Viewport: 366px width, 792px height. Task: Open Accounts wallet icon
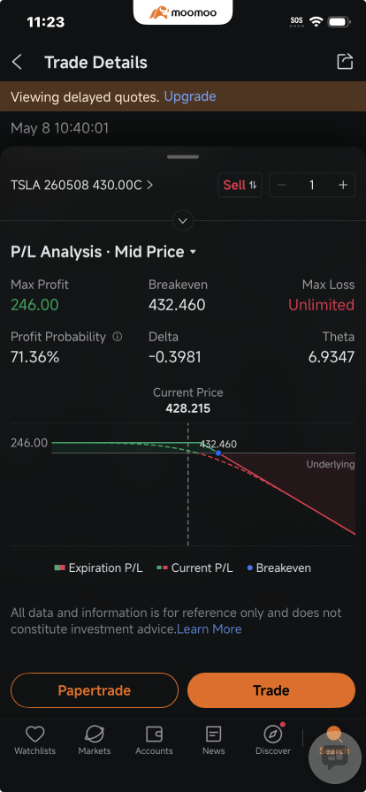point(154,734)
